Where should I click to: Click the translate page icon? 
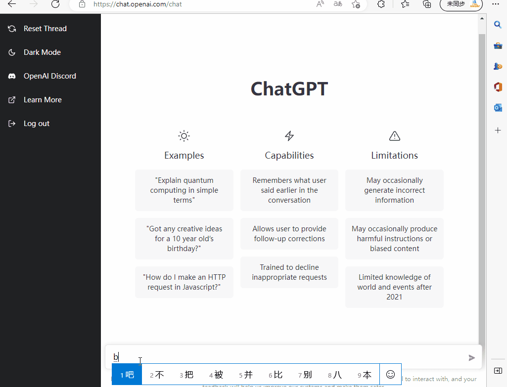tap(338, 4)
